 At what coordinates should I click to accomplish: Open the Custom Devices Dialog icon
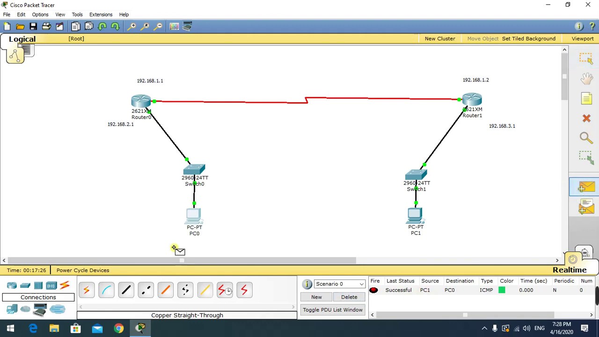click(x=187, y=27)
